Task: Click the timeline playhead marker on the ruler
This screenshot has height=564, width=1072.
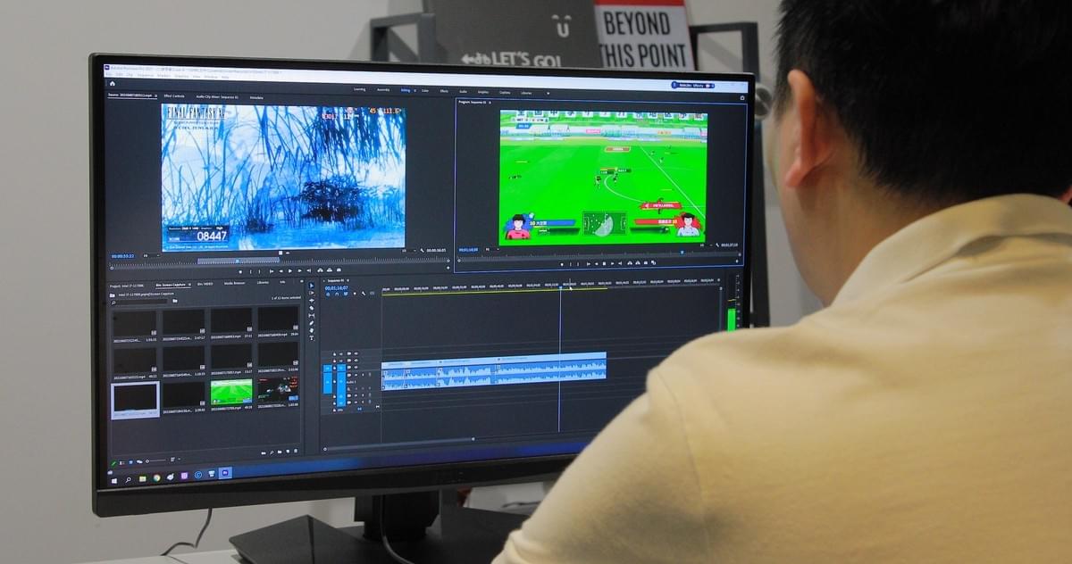Action: [560, 287]
